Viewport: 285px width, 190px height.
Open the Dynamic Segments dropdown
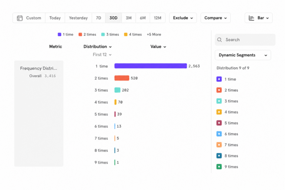pyautogui.click(x=243, y=55)
